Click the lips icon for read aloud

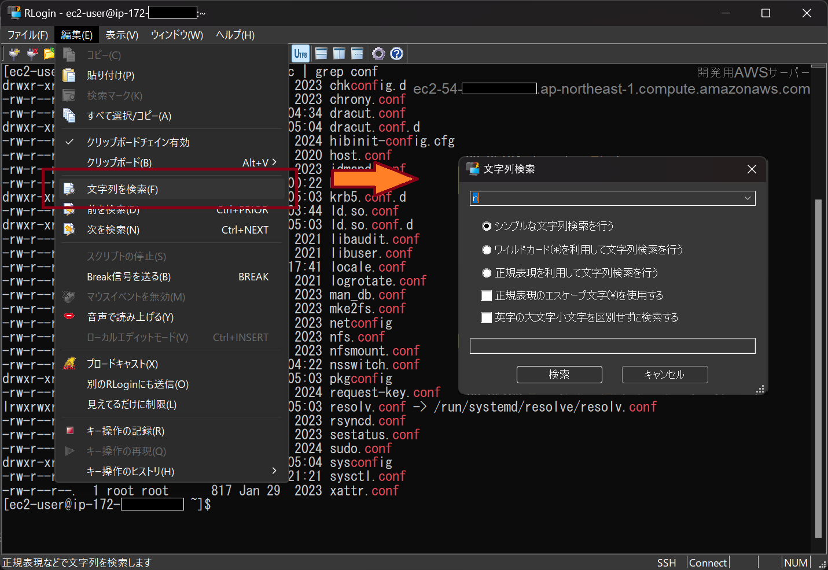69,316
